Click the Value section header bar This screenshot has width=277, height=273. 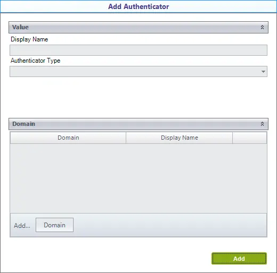point(138,27)
